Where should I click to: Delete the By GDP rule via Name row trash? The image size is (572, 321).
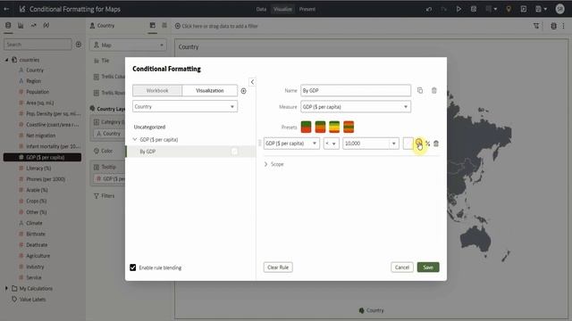434,90
